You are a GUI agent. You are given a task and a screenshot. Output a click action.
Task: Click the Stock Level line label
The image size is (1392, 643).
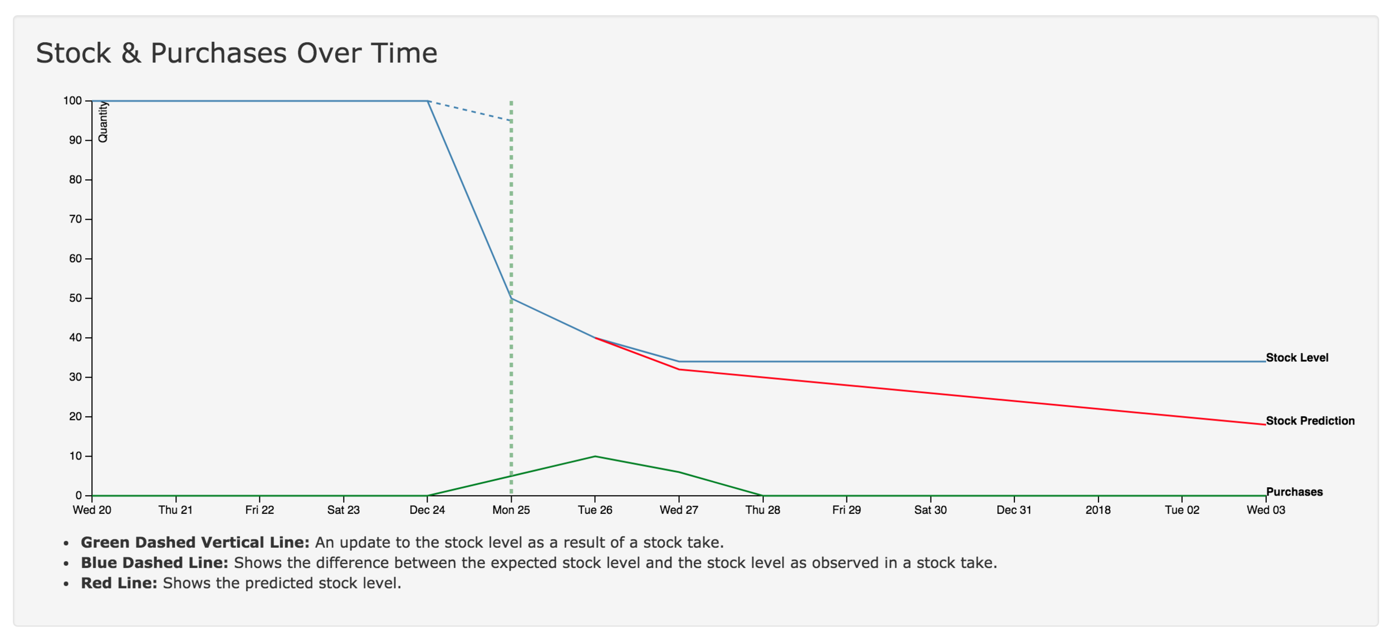click(x=1297, y=358)
